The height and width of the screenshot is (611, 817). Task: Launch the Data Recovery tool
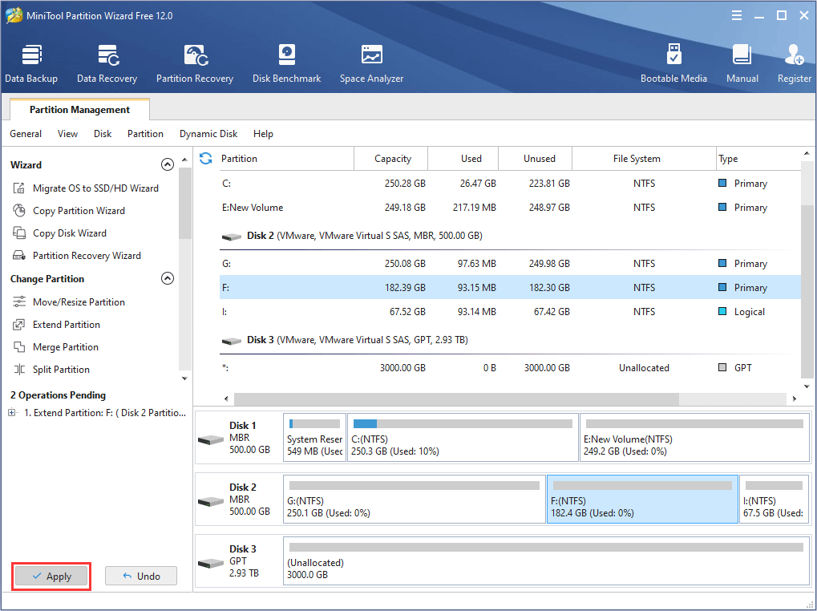click(x=107, y=63)
